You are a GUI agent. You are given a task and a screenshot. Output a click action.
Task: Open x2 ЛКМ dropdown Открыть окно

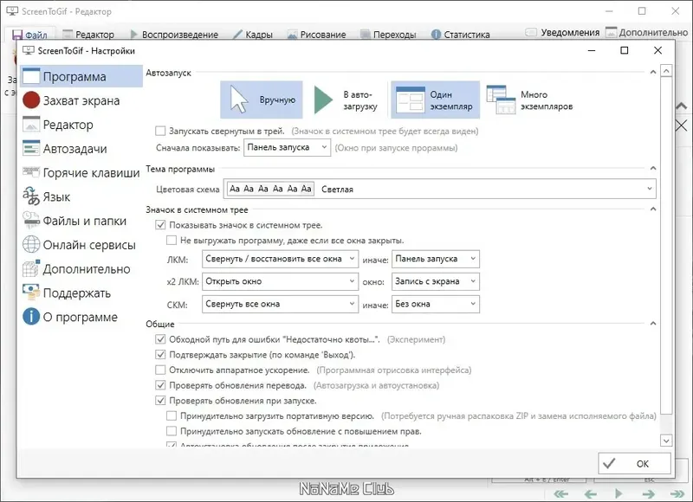click(280, 281)
